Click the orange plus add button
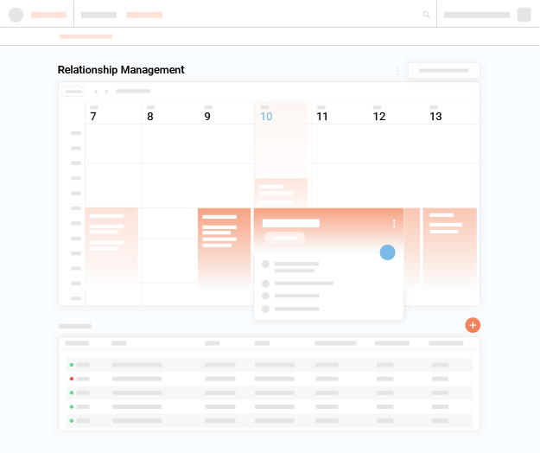Image resolution: width=540 pixels, height=453 pixels. pyautogui.click(x=473, y=325)
